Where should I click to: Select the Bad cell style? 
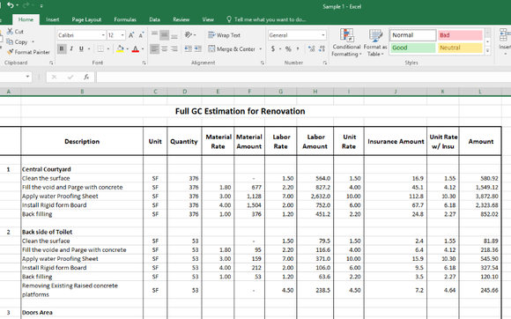click(x=460, y=35)
